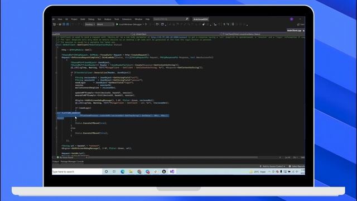
Task: Collapse the GetClient function definition
Action: coord(56,45)
